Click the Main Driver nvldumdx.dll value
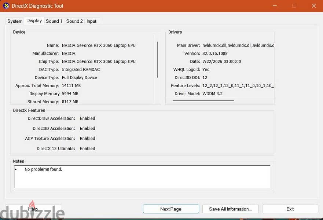323x220 pixels. pos(238,45)
